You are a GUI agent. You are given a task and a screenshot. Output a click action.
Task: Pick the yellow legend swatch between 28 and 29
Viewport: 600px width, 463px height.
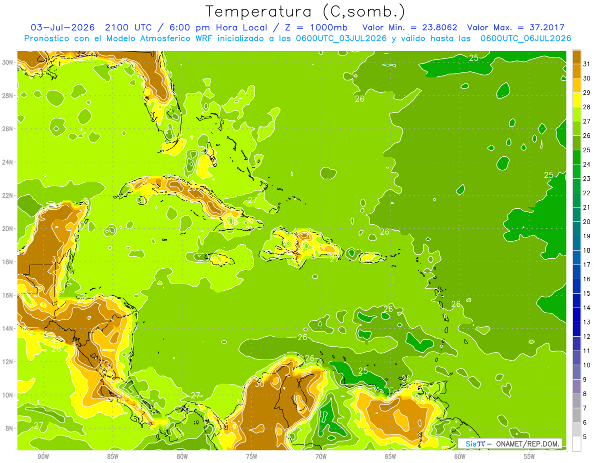tap(576, 100)
